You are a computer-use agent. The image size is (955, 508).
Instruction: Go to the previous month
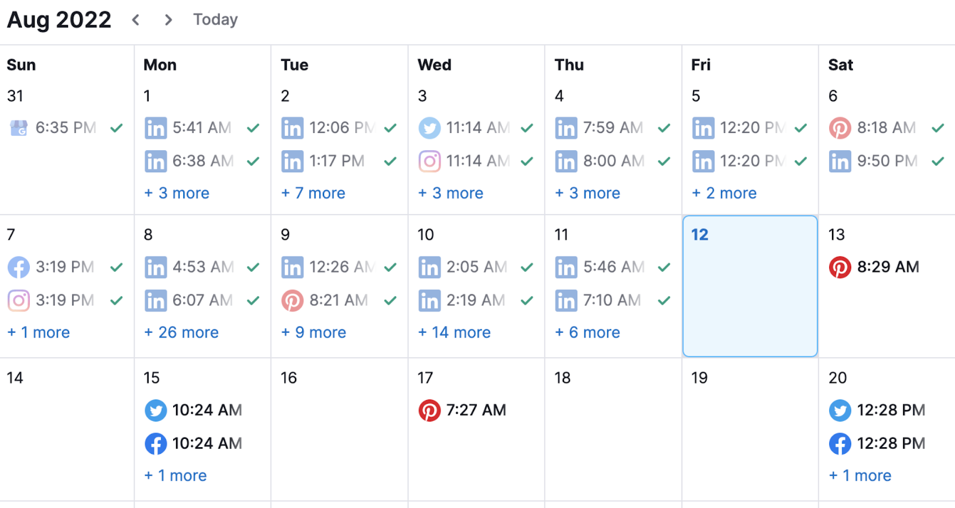click(x=136, y=20)
